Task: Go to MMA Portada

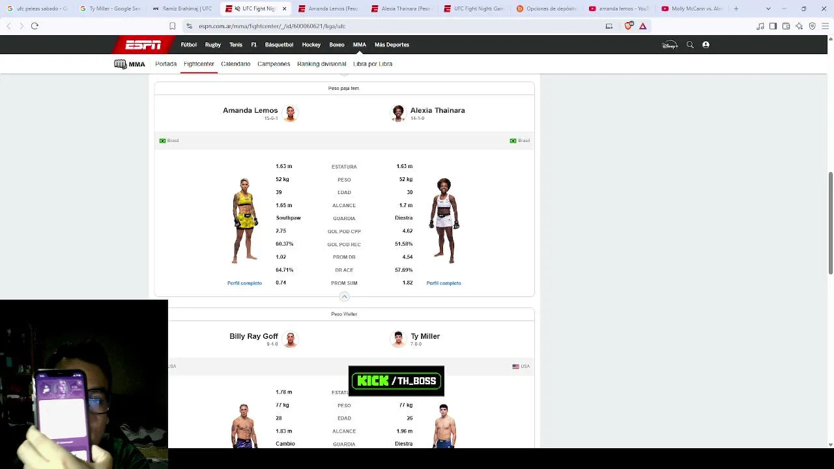Action: tap(166, 64)
